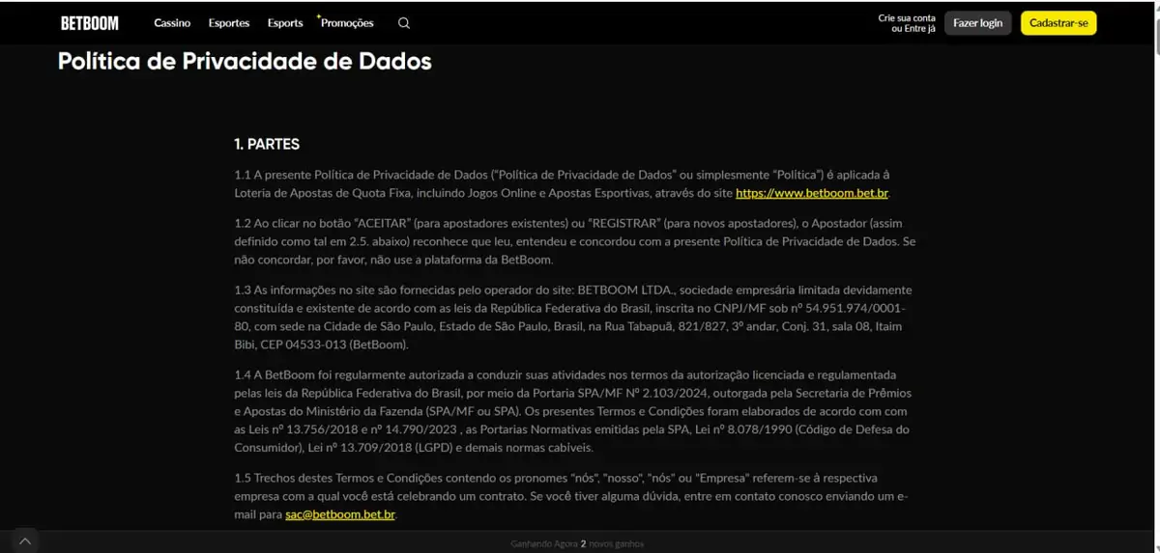Click paragraph starting '1.3 As informações no site'

(573, 318)
